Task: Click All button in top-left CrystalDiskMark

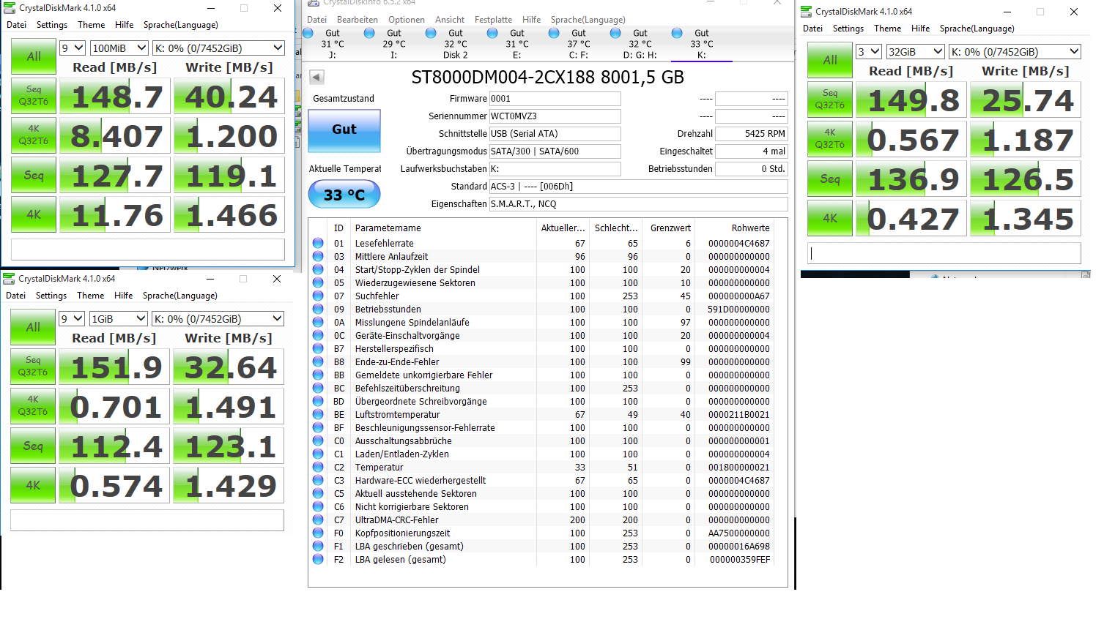Action: coord(34,56)
